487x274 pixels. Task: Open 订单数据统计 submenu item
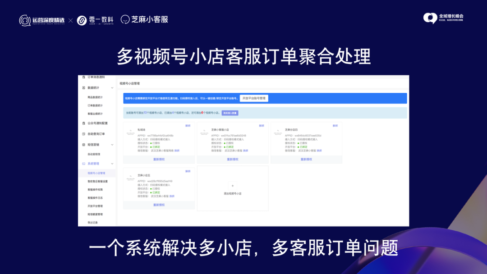click(x=95, y=105)
